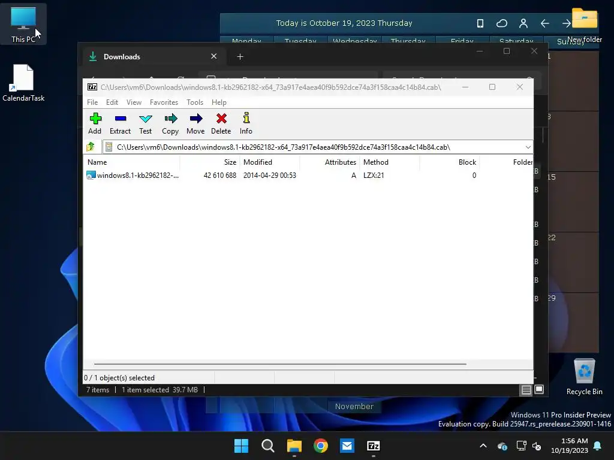Click the calendar widget user account icon
This screenshot has height=460, width=614.
coord(523,23)
